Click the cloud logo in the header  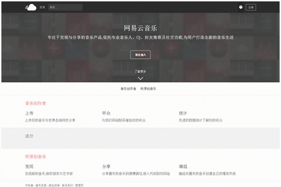(30, 7)
